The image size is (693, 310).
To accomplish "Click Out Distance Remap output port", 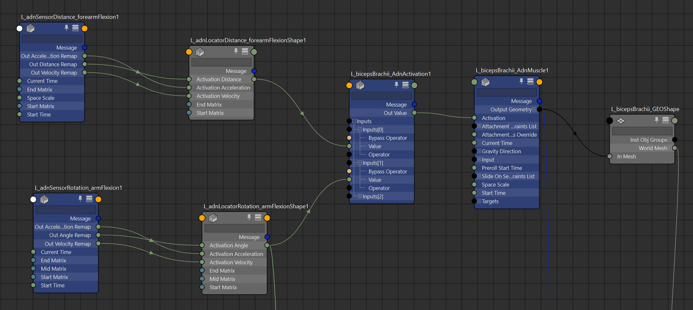I will 85,64.
